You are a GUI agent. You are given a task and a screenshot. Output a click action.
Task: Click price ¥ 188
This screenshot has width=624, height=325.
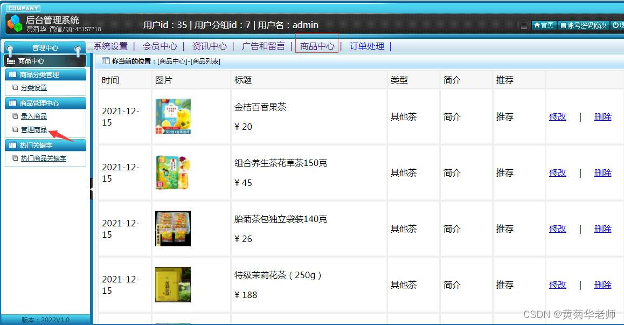click(x=246, y=295)
